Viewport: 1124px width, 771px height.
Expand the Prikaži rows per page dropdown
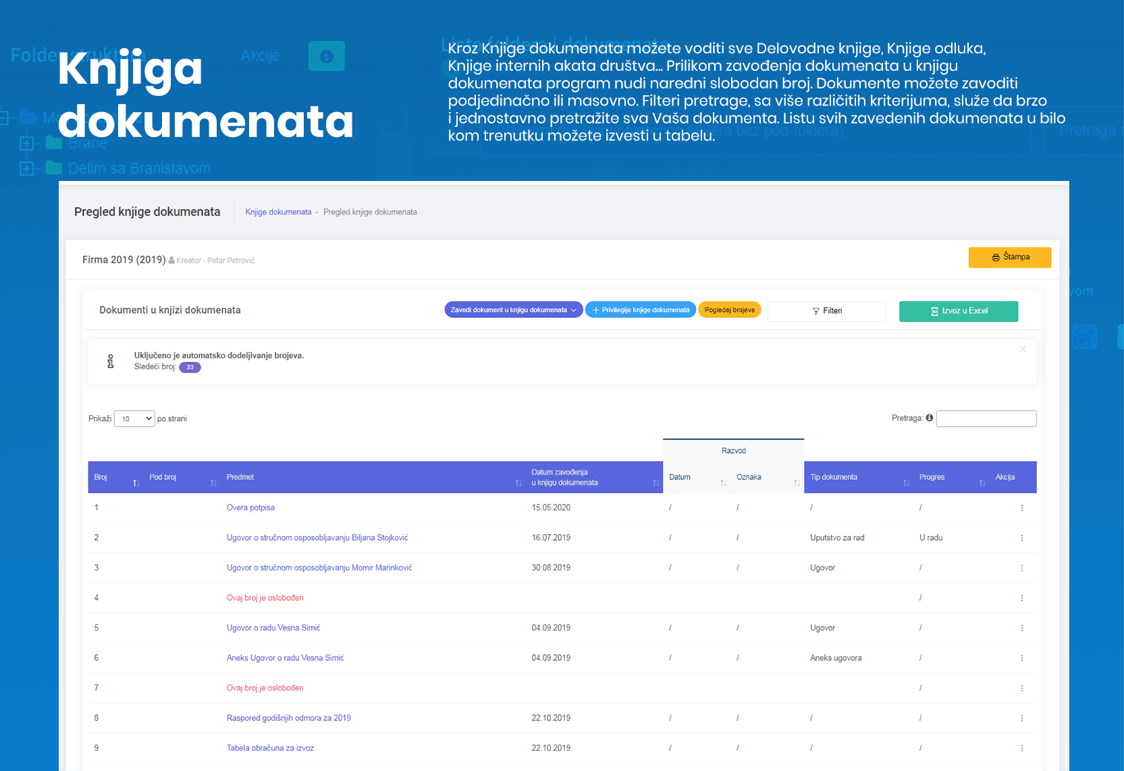(x=134, y=419)
